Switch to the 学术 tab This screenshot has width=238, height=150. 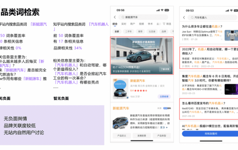150,24
